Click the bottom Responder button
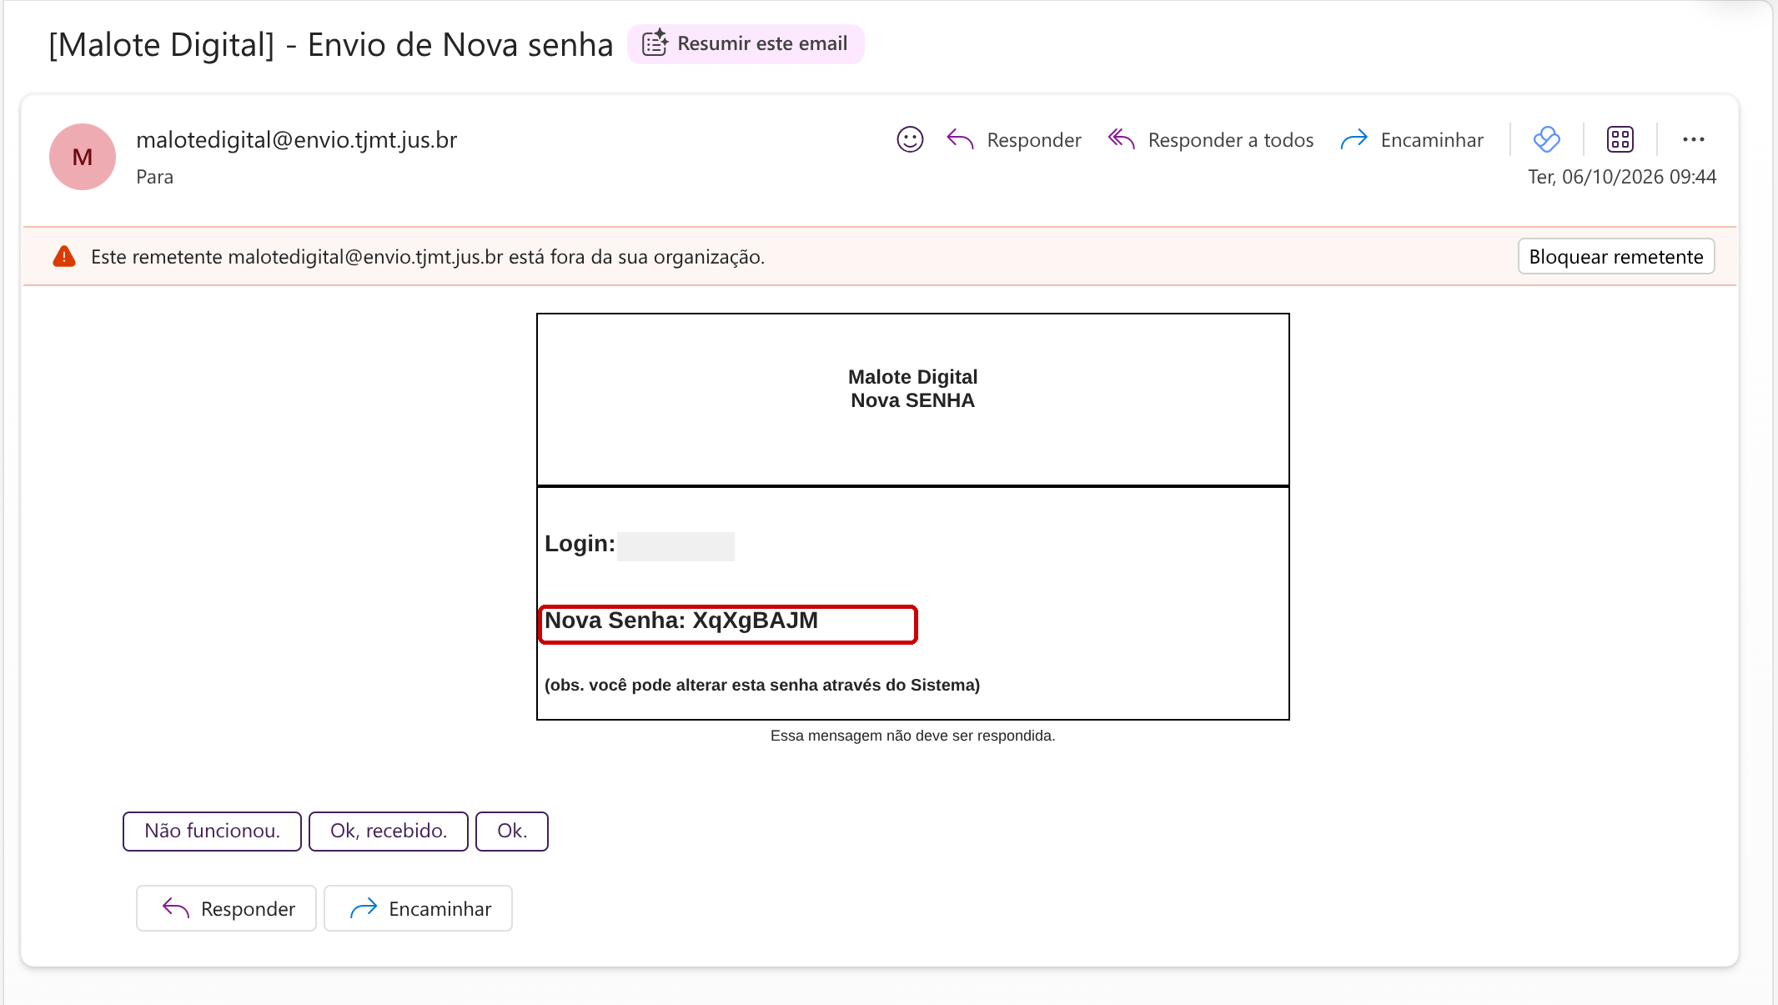 227,908
